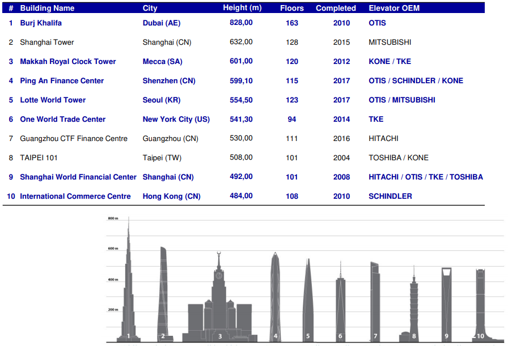Click the 484,00 height value
Screen dimensions: 508x346
241,196
